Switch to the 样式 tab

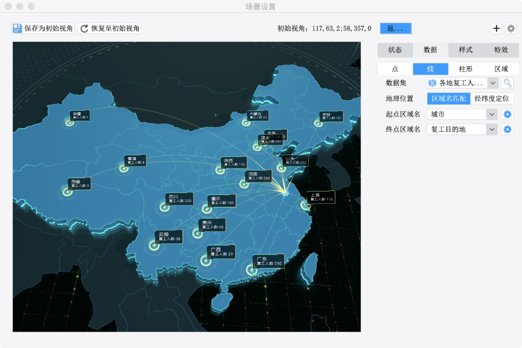pos(465,50)
